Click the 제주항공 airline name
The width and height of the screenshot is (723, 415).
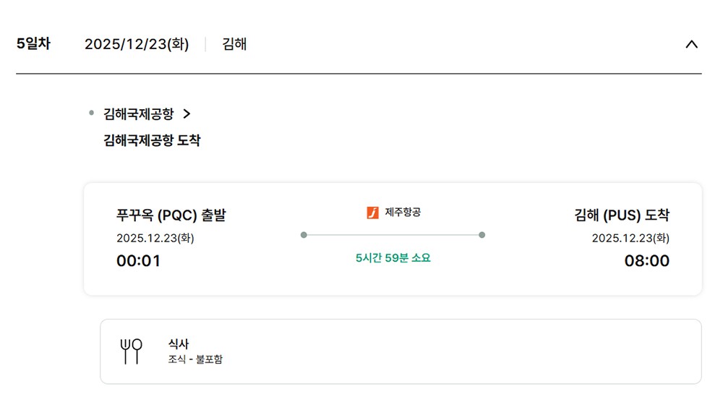point(403,213)
